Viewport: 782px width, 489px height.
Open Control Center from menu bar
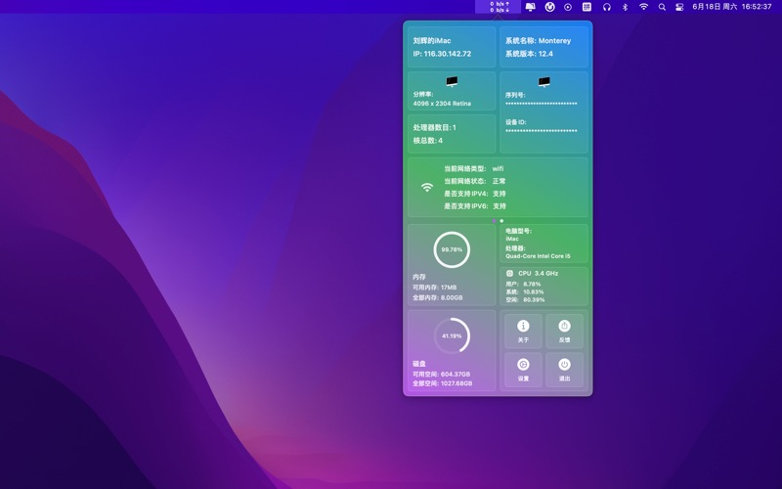[x=680, y=7]
